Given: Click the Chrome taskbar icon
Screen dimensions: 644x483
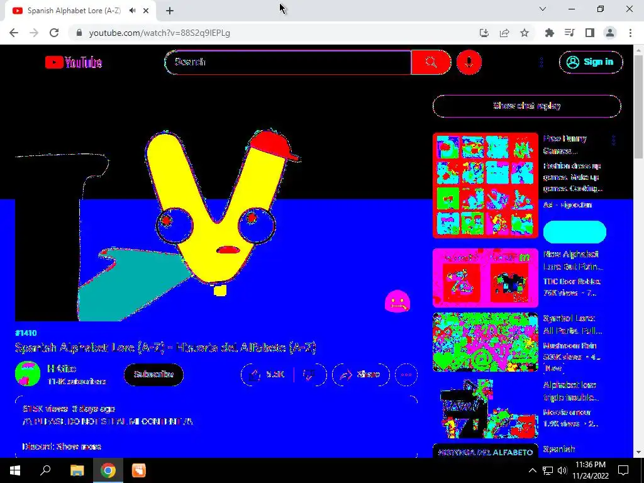Looking at the screenshot, I should 108,470.
